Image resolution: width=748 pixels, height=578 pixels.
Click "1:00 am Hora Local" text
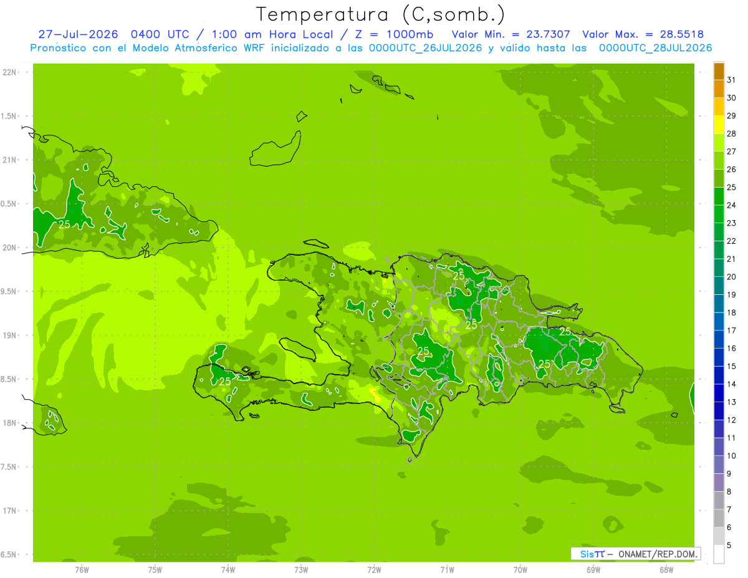point(272,34)
